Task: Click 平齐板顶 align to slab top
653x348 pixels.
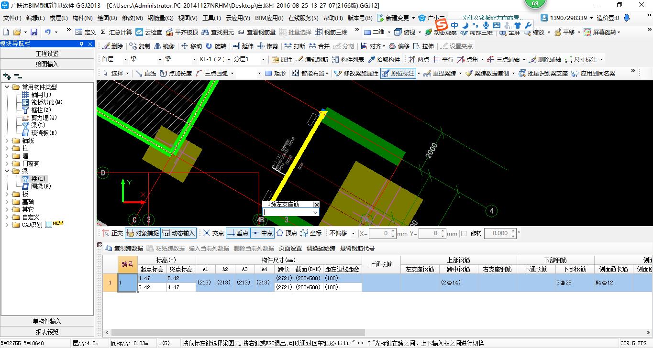Action: [181, 32]
